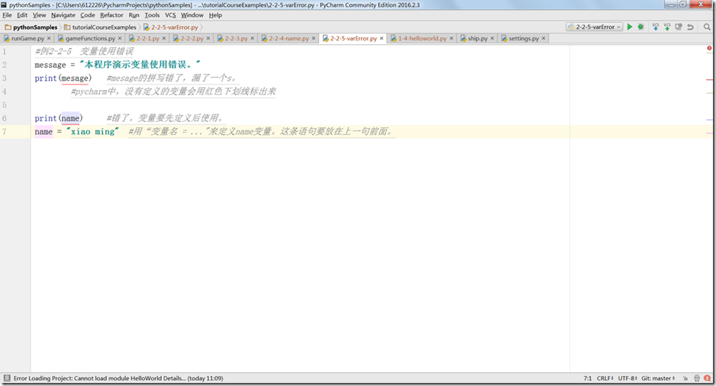The image size is (716, 386).
Task: Click the revert (undo arrow) toolbar icon
Action: coord(690,27)
